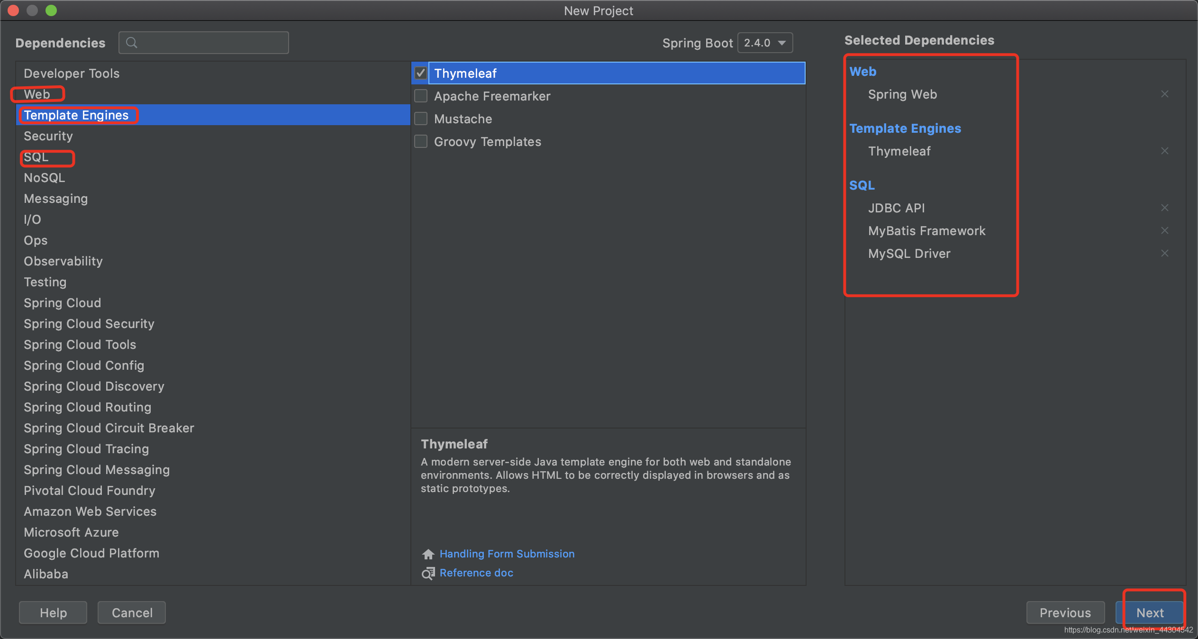Select the Google Cloud Platform category

(213, 553)
